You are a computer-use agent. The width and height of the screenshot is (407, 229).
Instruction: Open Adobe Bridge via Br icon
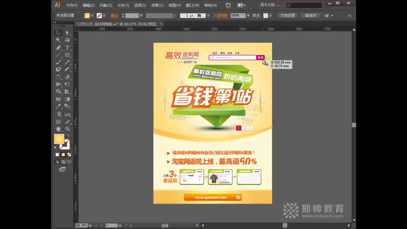228,5
